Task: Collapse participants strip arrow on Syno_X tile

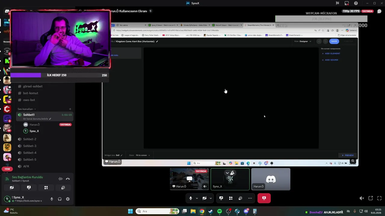Action: [227, 173]
